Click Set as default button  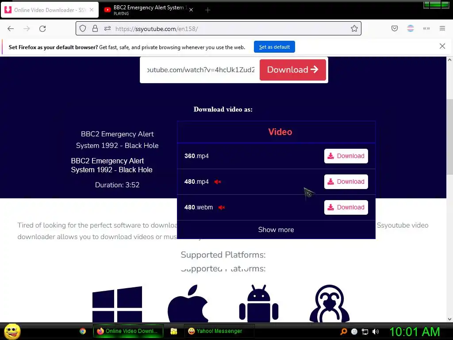click(274, 47)
